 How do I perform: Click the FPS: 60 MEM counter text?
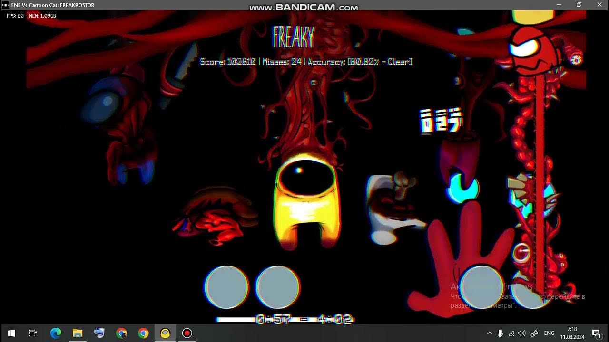31,16
